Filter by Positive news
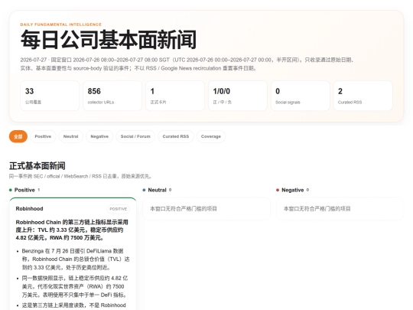Viewport: 413px width, 310px height. tap(43, 136)
